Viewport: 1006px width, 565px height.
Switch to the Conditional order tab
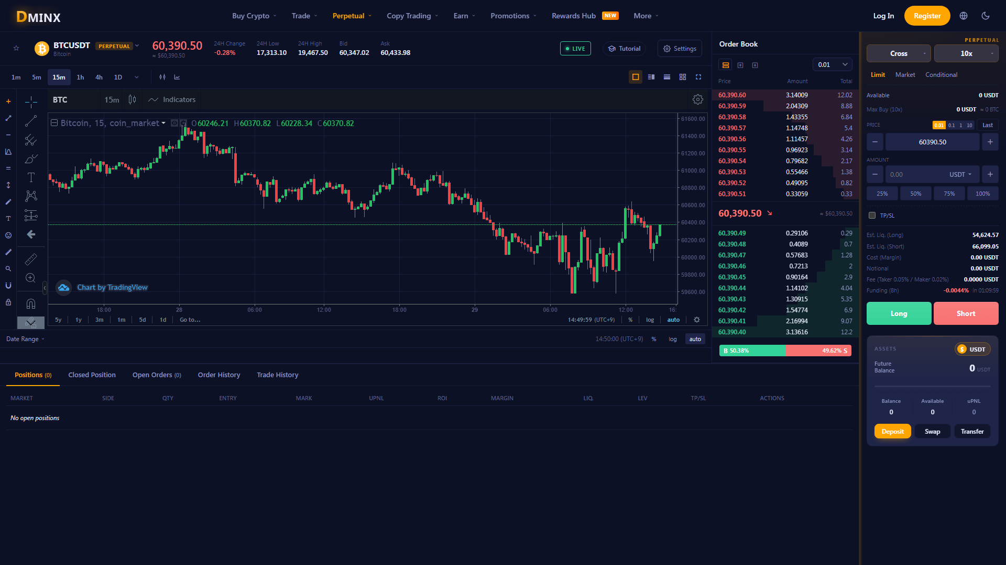(941, 75)
